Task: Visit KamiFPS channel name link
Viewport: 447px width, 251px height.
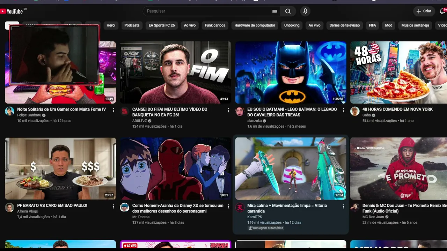Action: pyautogui.click(x=255, y=217)
